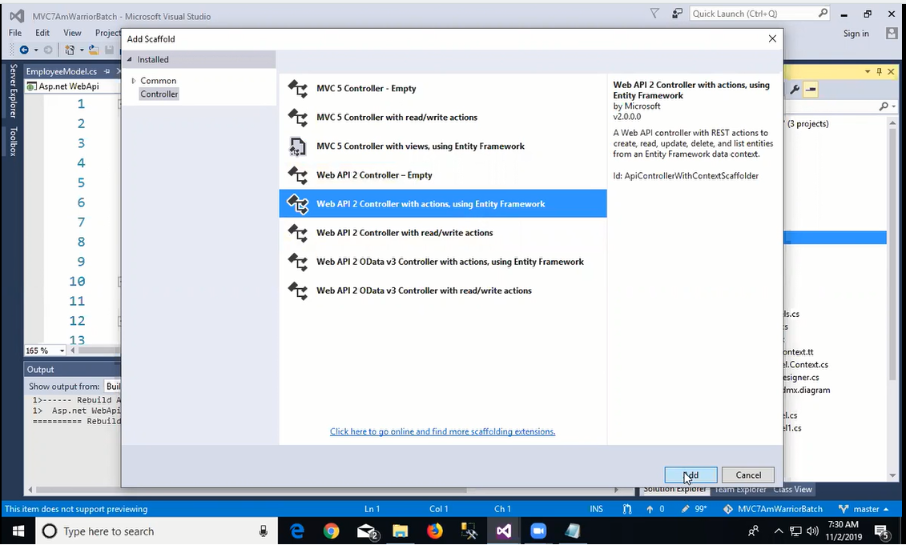Image resolution: width=906 pixels, height=545 pixels.
Task: Click the Type here to search box
Action: 157,531
